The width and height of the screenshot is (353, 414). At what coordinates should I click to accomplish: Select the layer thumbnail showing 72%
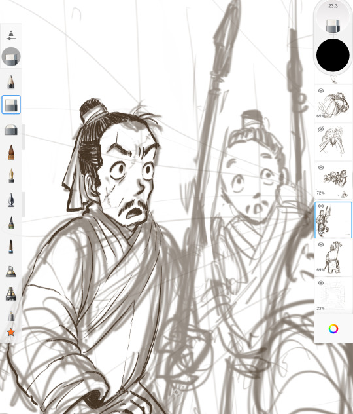333,181
